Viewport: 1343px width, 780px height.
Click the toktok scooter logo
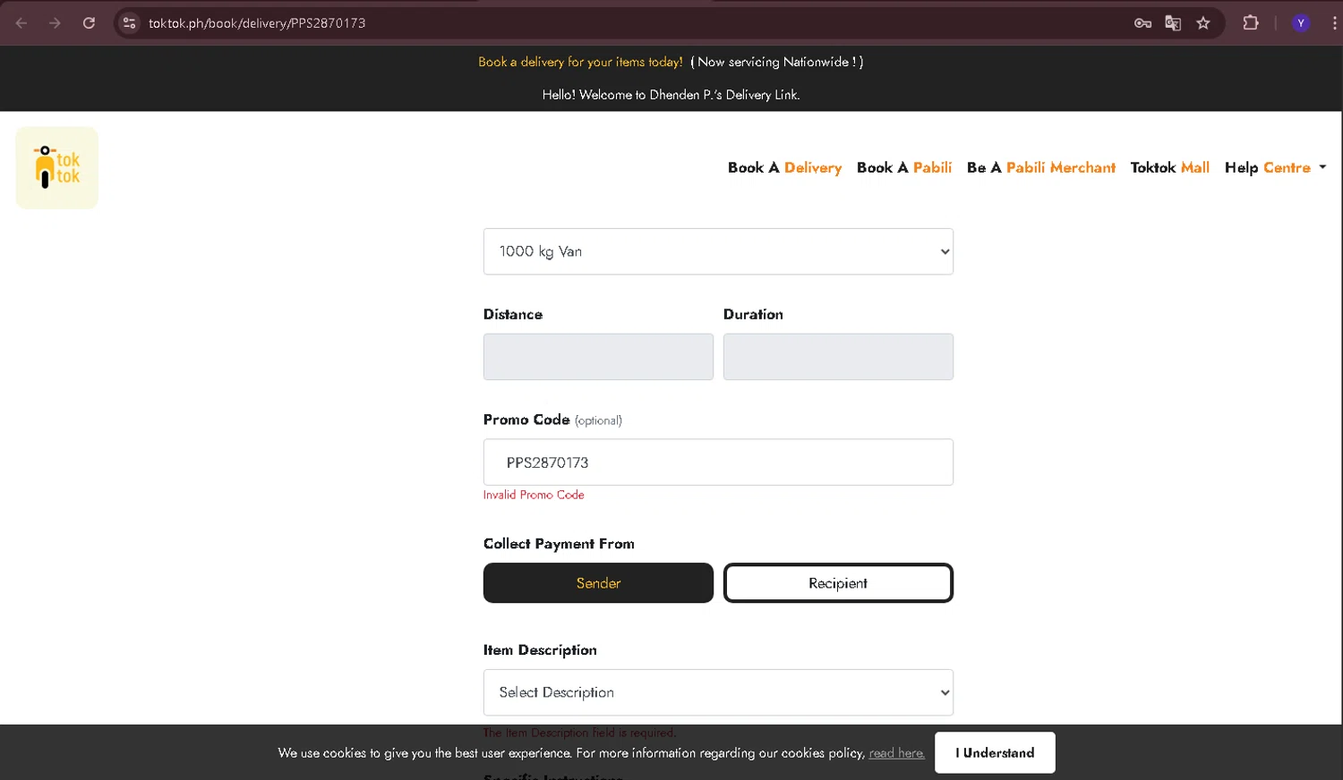point(57,168)
